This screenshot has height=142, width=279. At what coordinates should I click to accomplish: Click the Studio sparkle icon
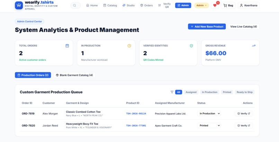point(124,5)
